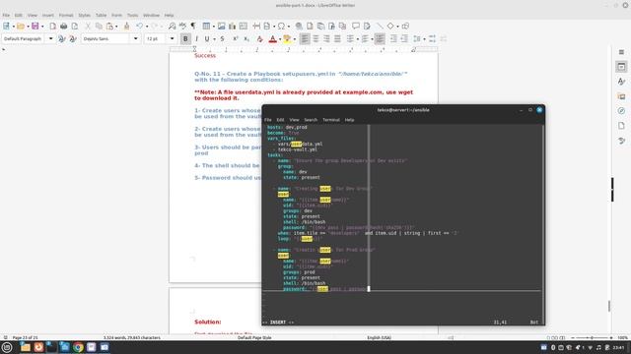The image size is (631, 354).
Task: Undo the last action
Action: coord(139,27)
